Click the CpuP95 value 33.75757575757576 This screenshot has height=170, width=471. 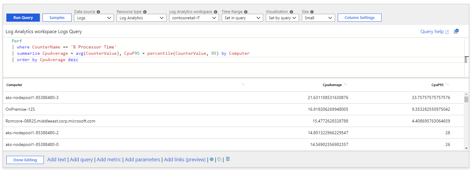click(431, 97)
